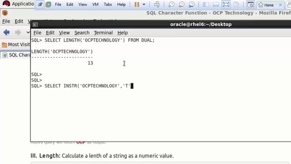Click the result value 13
The height and width of the screenshot is (164, 291).
[90, 63]
